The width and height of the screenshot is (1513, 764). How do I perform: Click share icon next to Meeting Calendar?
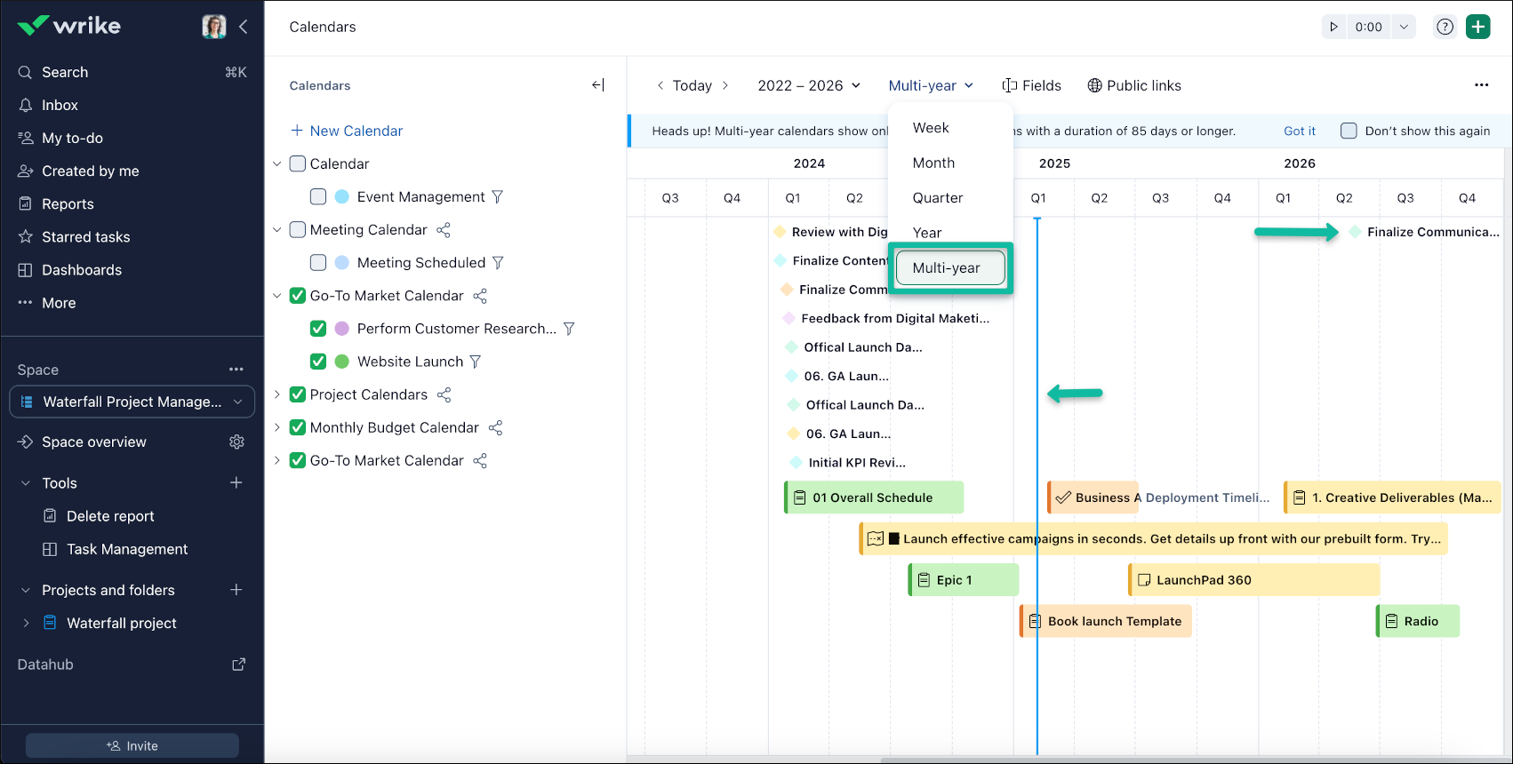click(x=444, y=230)
